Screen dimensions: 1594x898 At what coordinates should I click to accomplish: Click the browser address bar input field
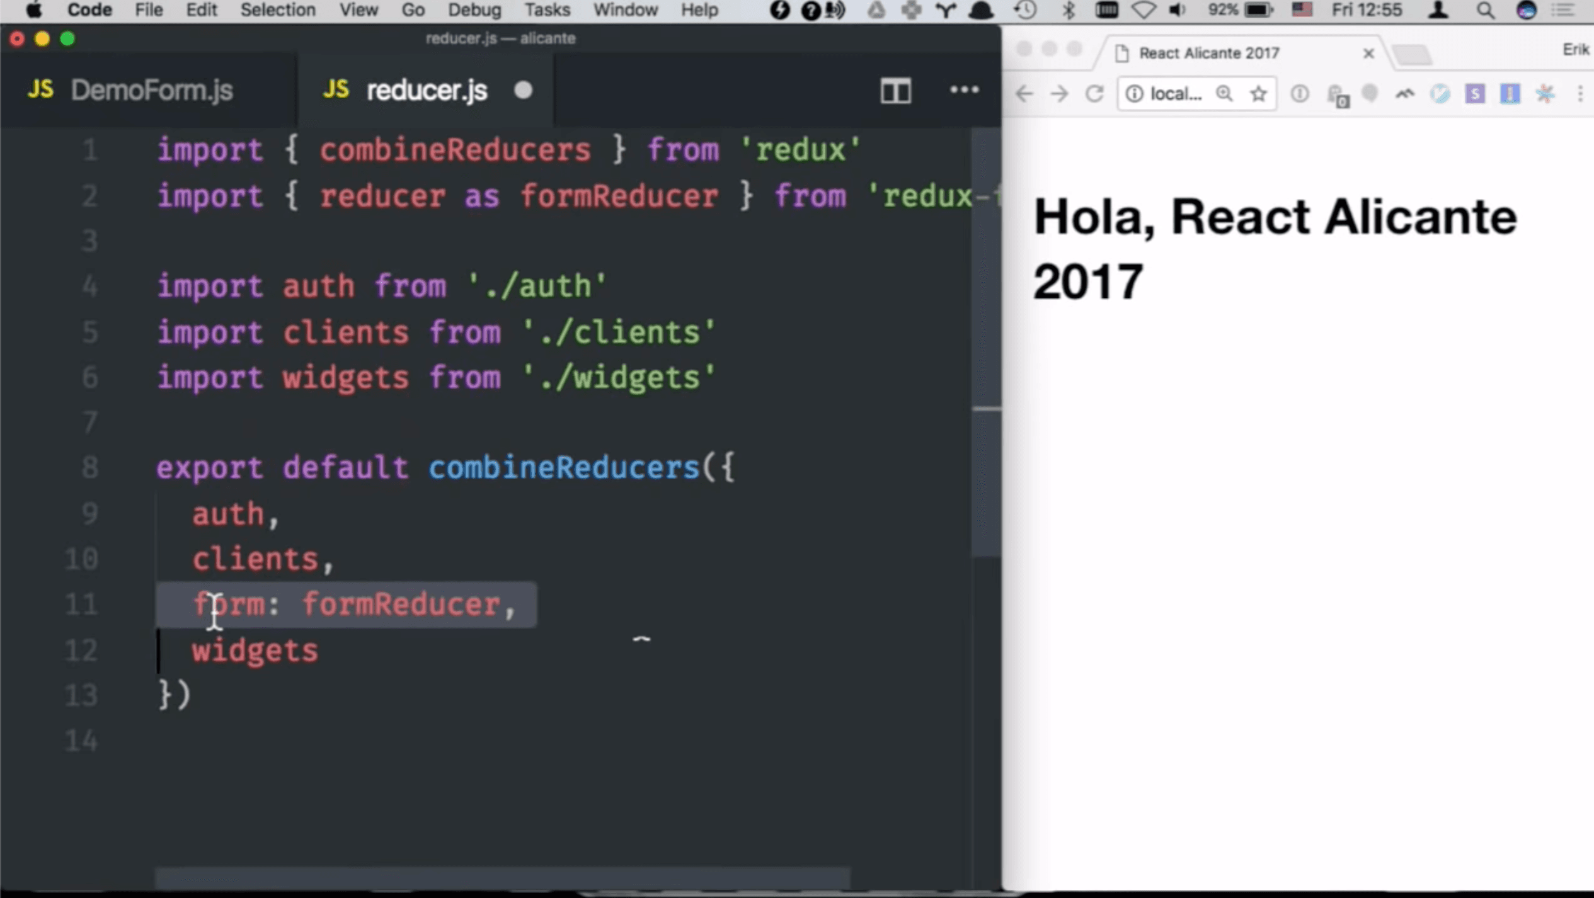[1177, 94]
